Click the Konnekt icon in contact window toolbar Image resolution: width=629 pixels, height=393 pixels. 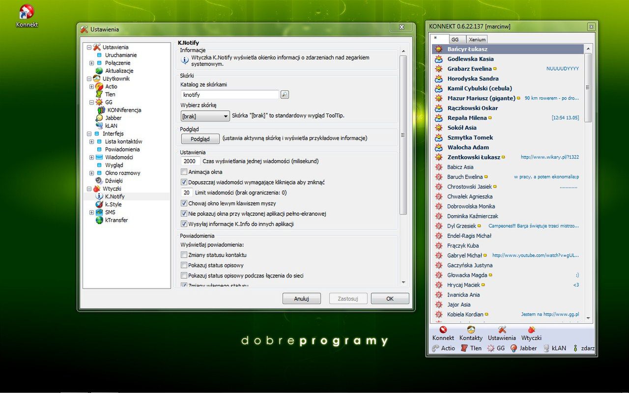click(443, 330)
